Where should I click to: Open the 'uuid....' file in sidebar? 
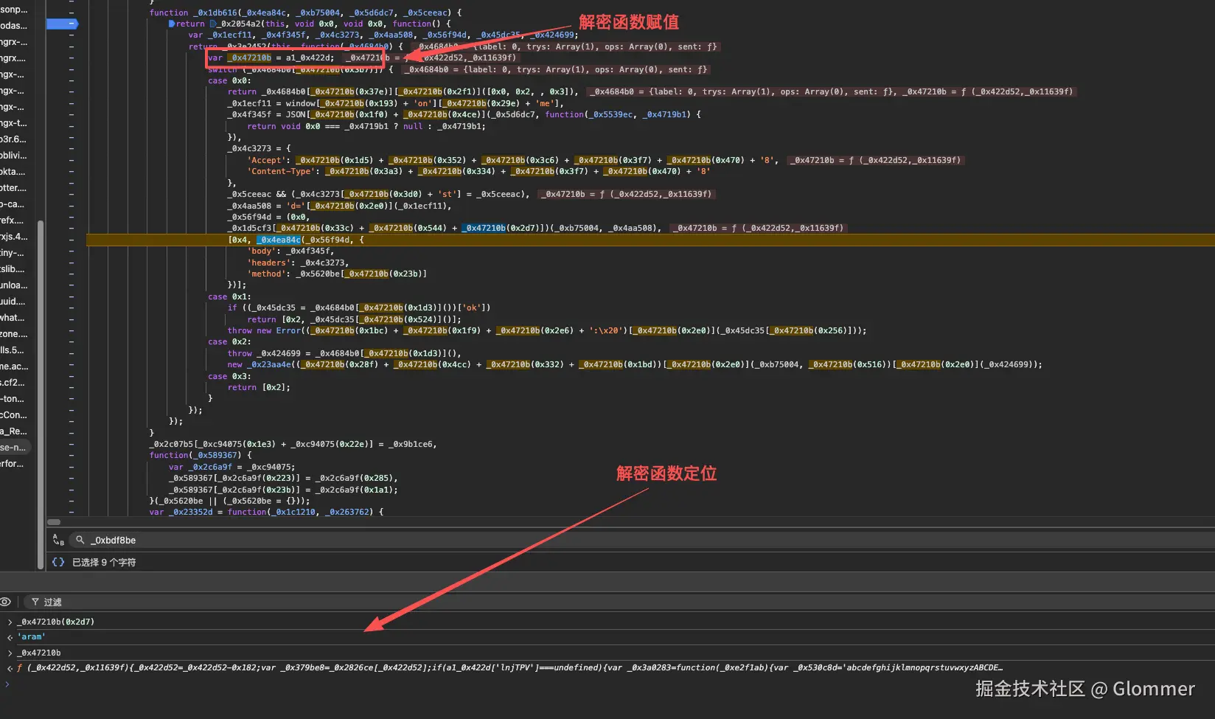point(13,302)
